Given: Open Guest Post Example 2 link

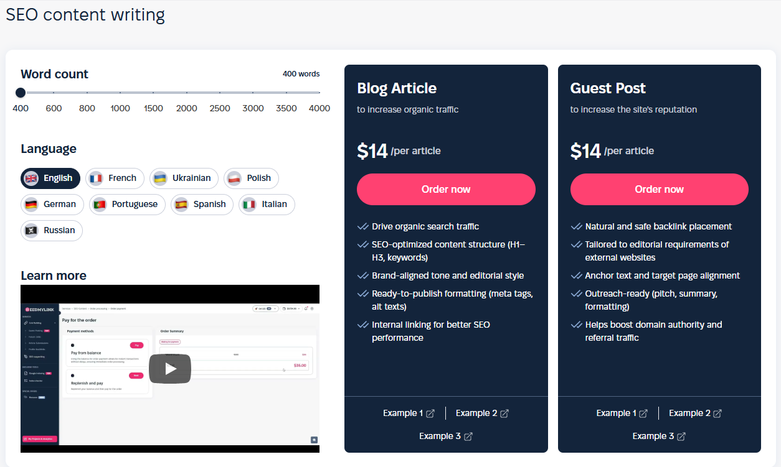Looking at the screenshot, I should coord(689,414).
